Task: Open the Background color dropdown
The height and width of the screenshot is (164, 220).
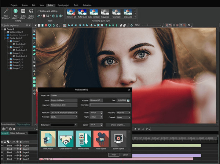Action: [x=76, y=125]
